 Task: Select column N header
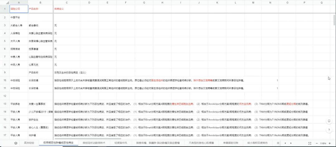(270, 2)
